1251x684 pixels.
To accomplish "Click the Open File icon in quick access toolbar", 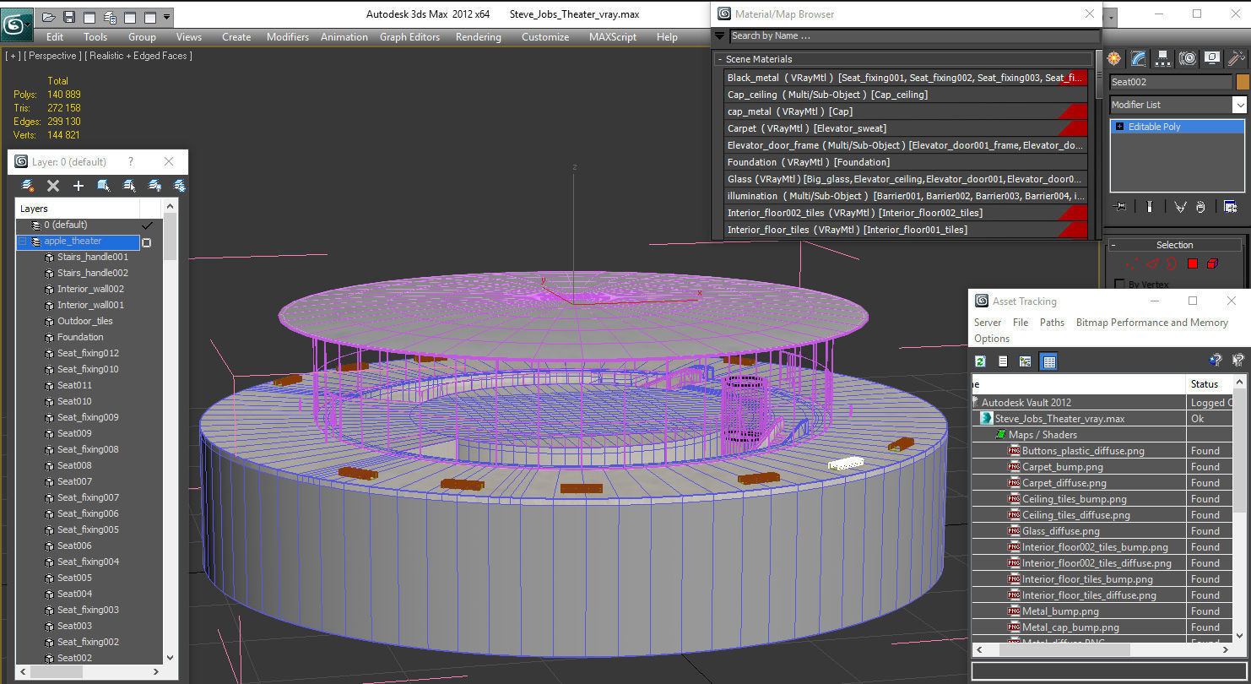I will (x=49, y=17).
